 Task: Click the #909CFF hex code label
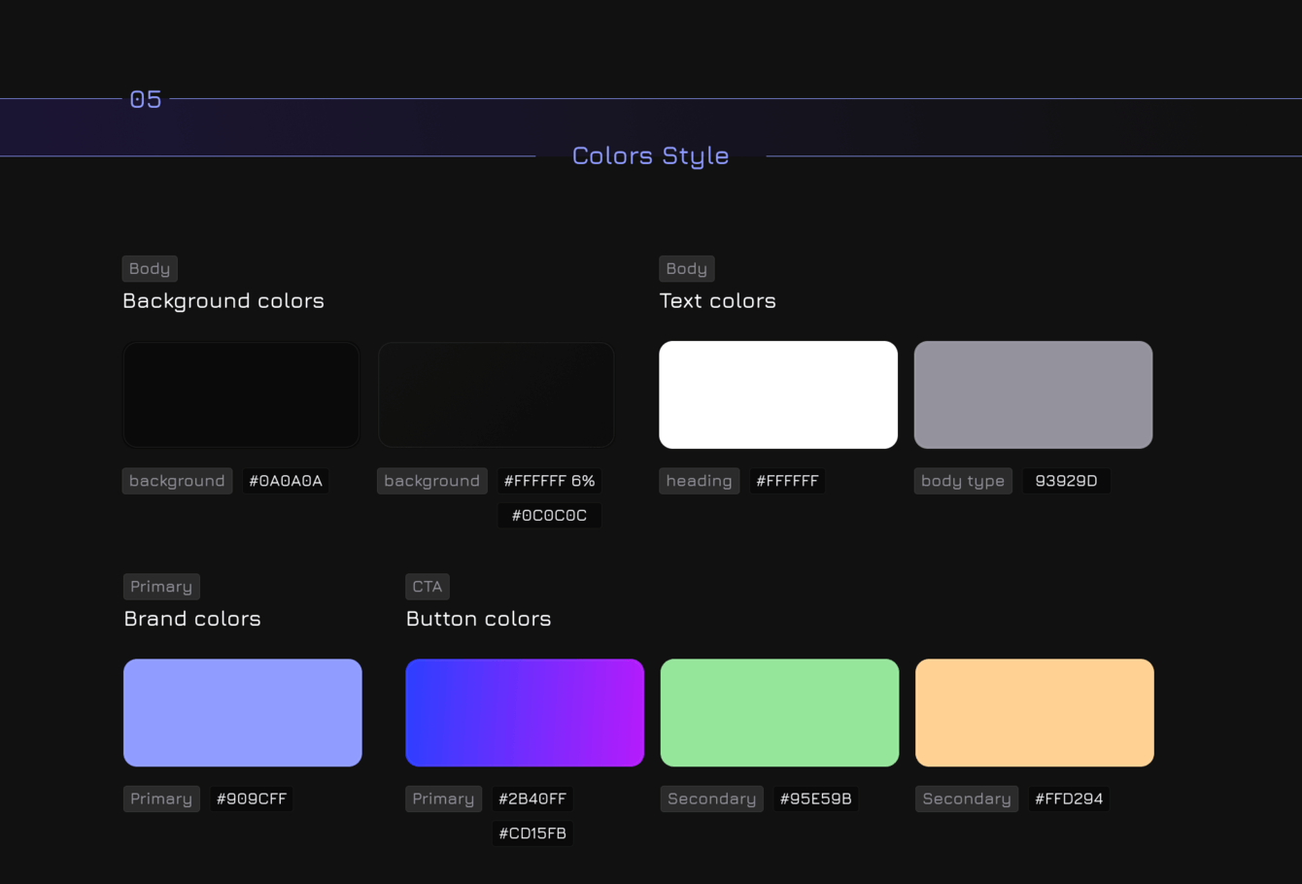tap(252, 799)
